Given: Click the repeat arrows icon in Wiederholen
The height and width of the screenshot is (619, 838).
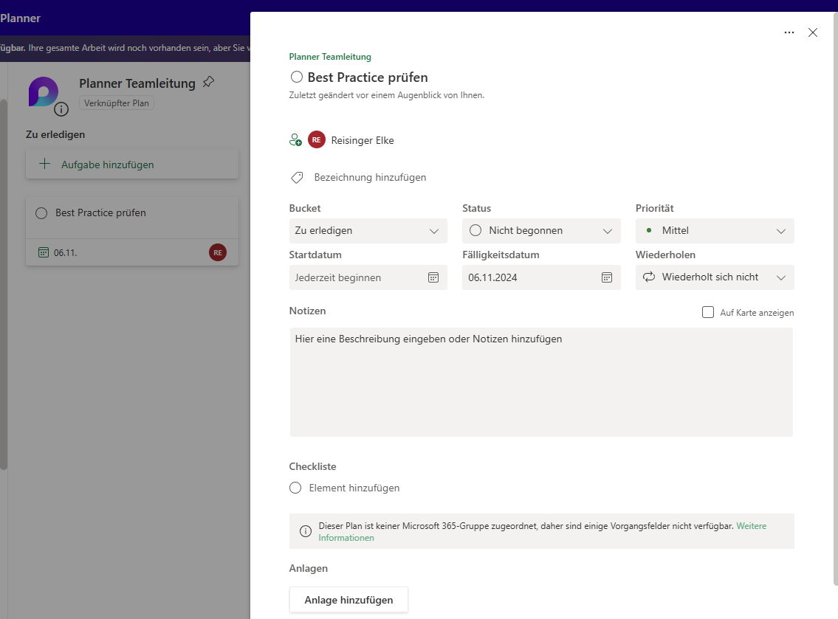Looking at the screenshot, I should pos(649,277).
